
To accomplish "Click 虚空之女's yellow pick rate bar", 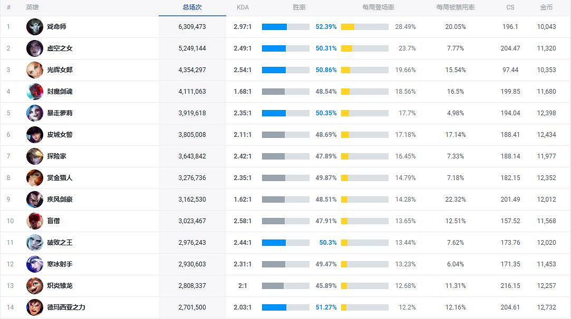I will (348, 48).
